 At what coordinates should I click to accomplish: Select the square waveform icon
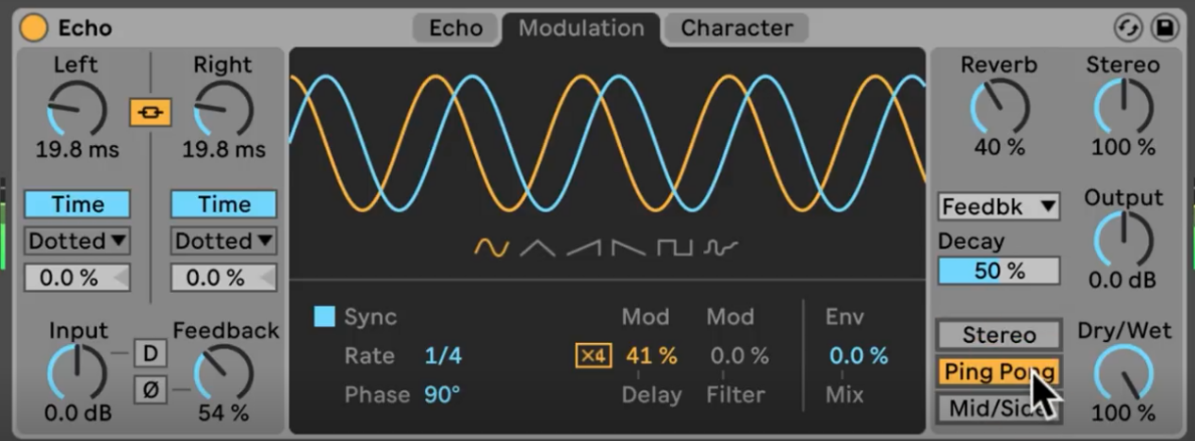pyautogui.click(x=675, y=248)
